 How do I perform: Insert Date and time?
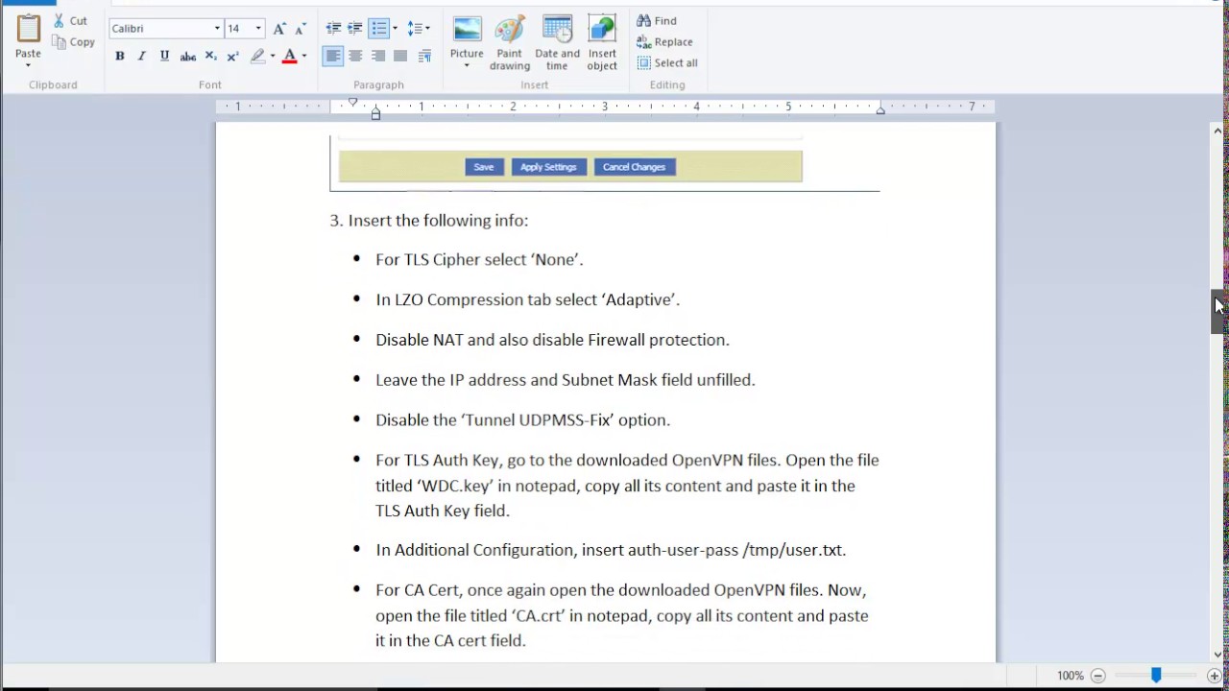coord(558,43)
